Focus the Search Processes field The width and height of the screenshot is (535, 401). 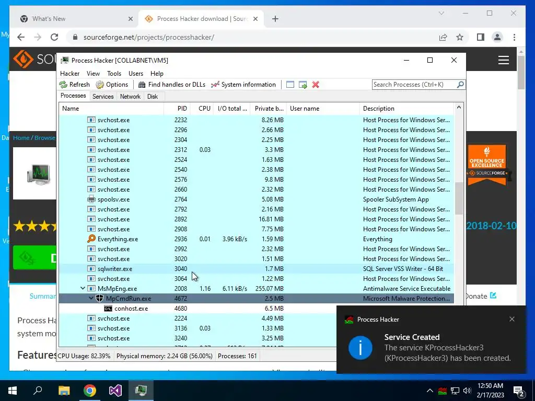coord(414,85)
